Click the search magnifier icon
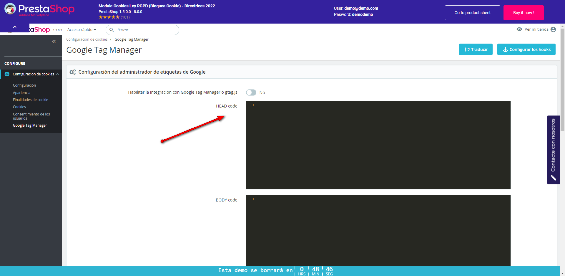The width and height of the screenshot is (565, 276). [112, 30]
